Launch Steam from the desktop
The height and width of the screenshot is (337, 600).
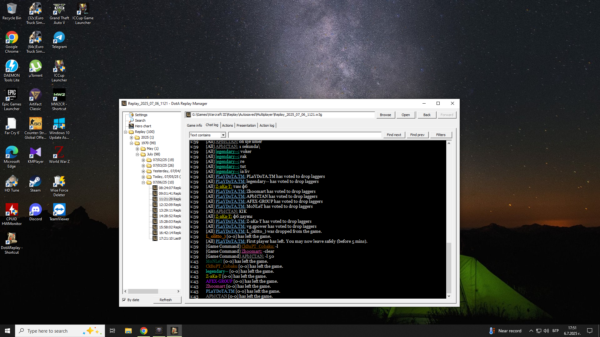coord(35,183)
